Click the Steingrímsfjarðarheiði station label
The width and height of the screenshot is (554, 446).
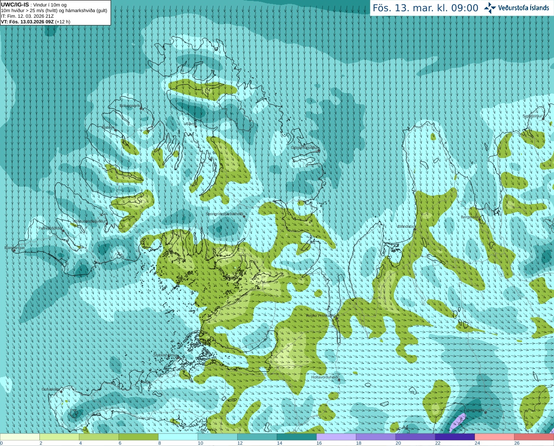(224, 214)
